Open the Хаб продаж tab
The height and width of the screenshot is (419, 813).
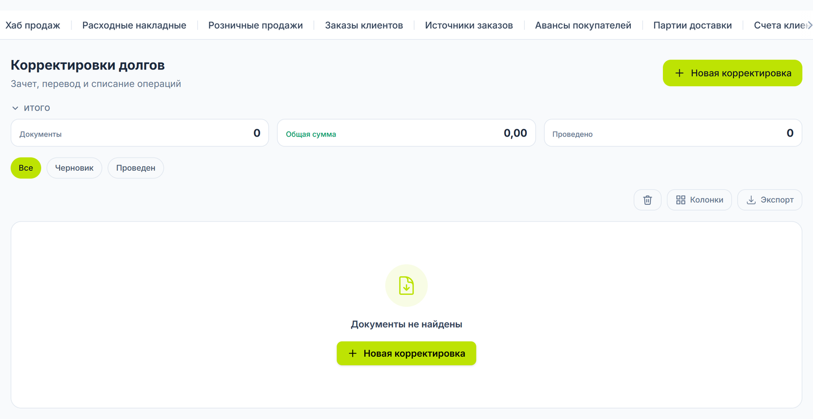coord(33,25)
